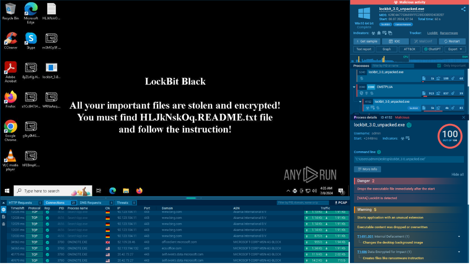The height and width of the screenshot is (264, 470).
Task: Close the Process details panel
Action: point(464,118)
